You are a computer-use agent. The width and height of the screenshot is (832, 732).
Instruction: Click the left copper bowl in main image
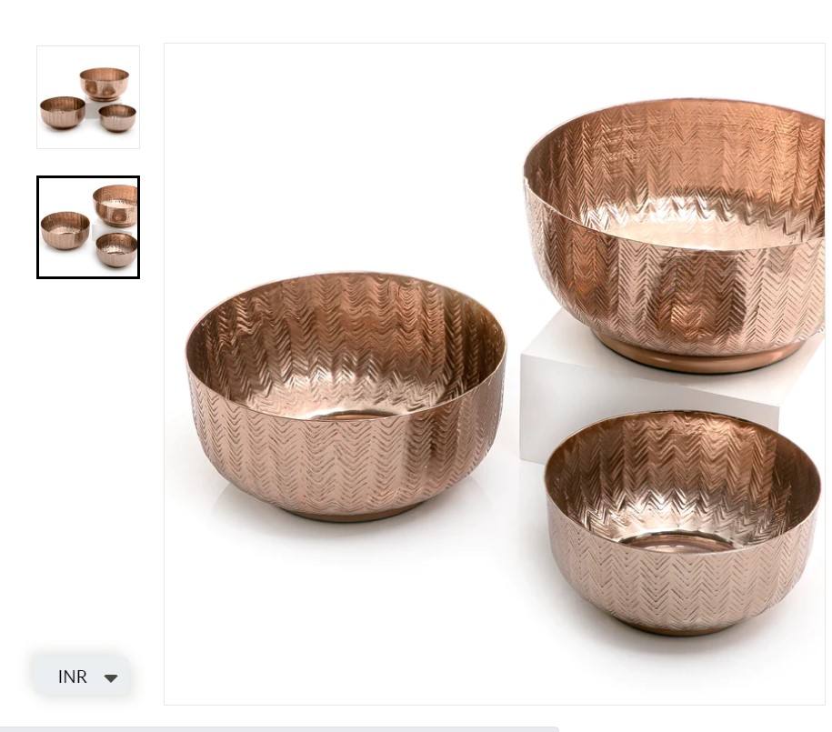346,397
